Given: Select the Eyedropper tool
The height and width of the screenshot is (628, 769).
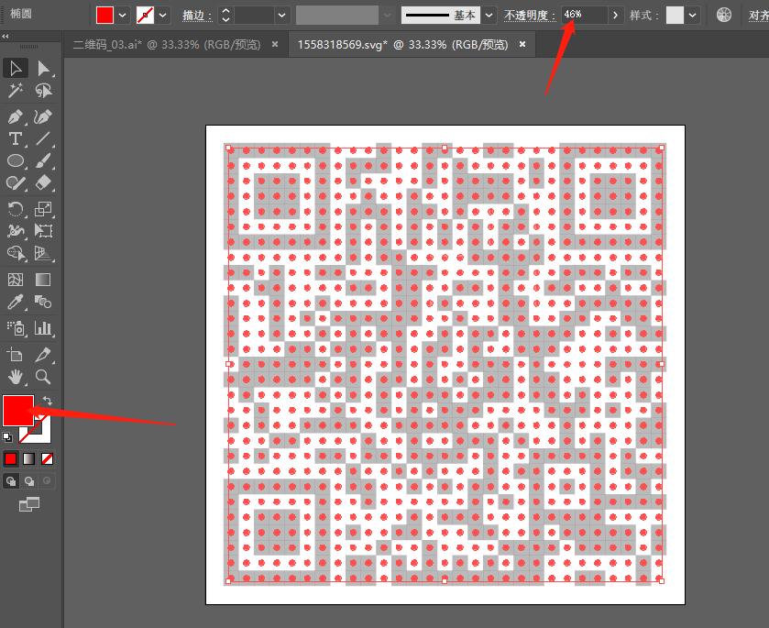Looking at the screenshot, I should [16, 302].
